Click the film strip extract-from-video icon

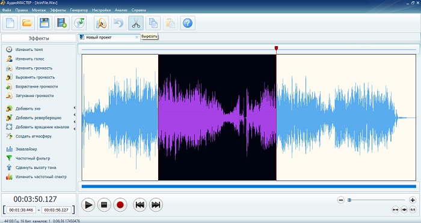[62, 23]
